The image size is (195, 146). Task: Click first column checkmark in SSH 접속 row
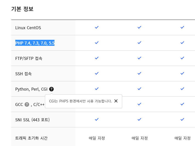coord(97,73)
